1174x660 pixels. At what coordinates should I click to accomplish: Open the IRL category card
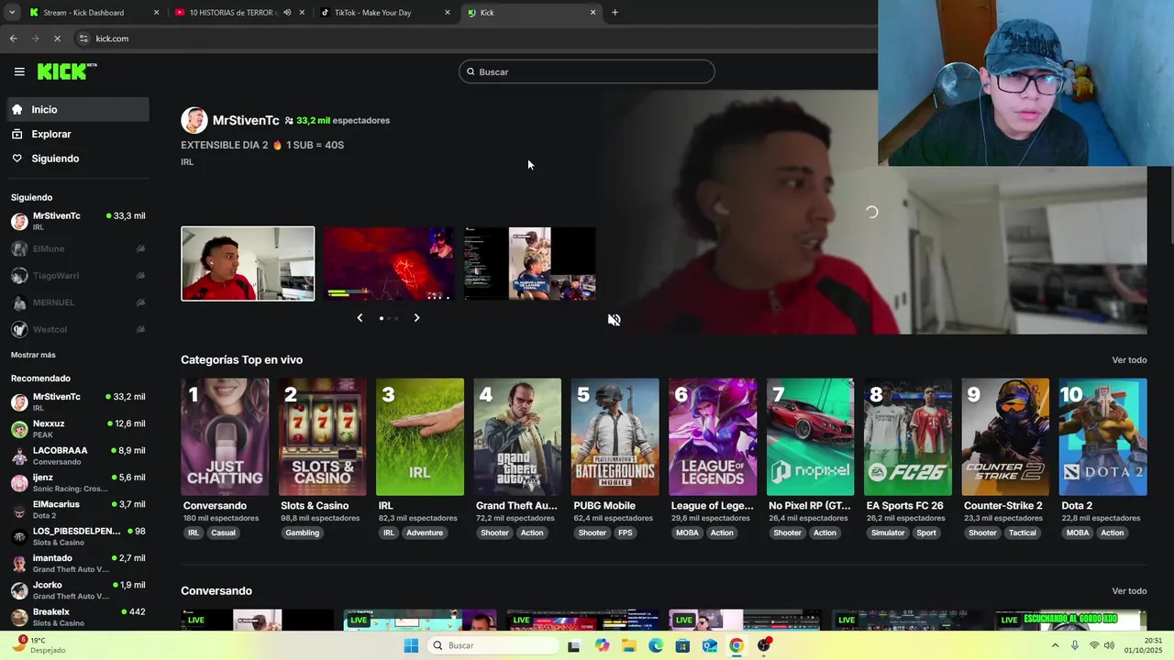(x=420, y=437)
